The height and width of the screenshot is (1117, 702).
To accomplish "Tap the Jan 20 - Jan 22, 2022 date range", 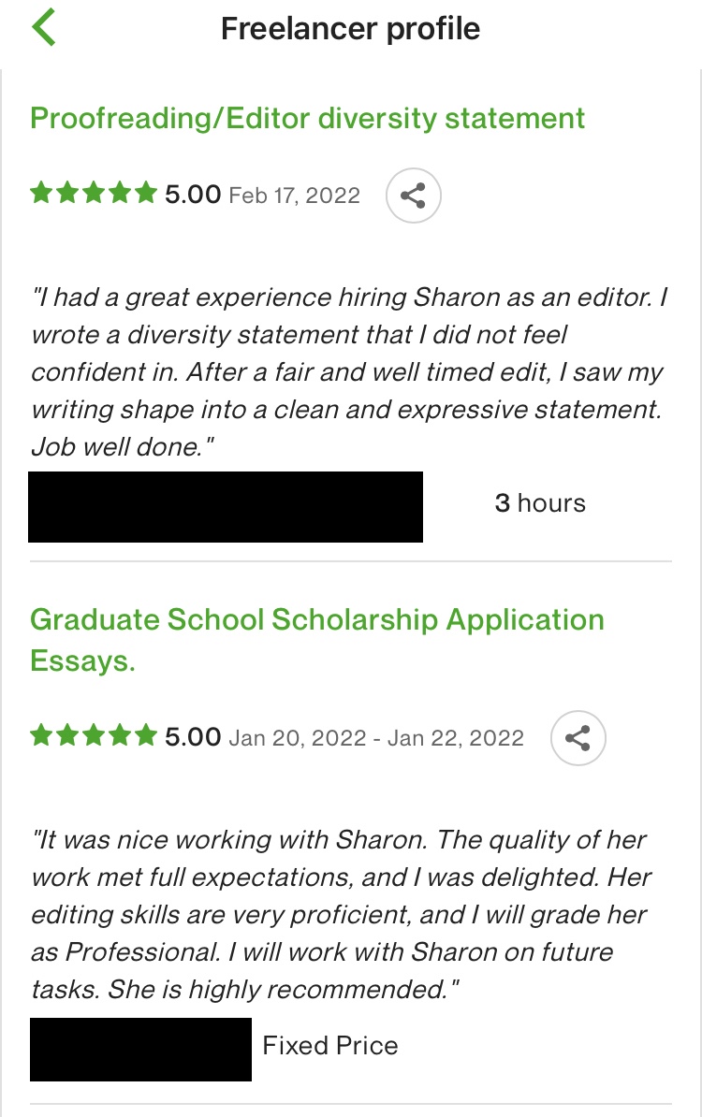I will click(376, 738).
